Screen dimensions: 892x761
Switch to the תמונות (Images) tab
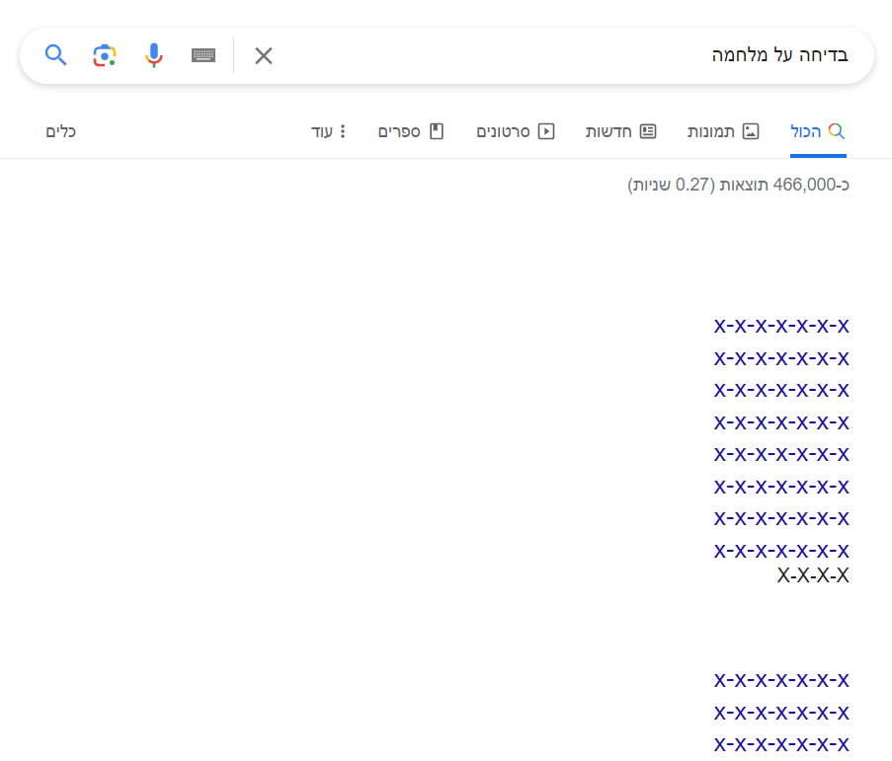[x=723, y=130]
